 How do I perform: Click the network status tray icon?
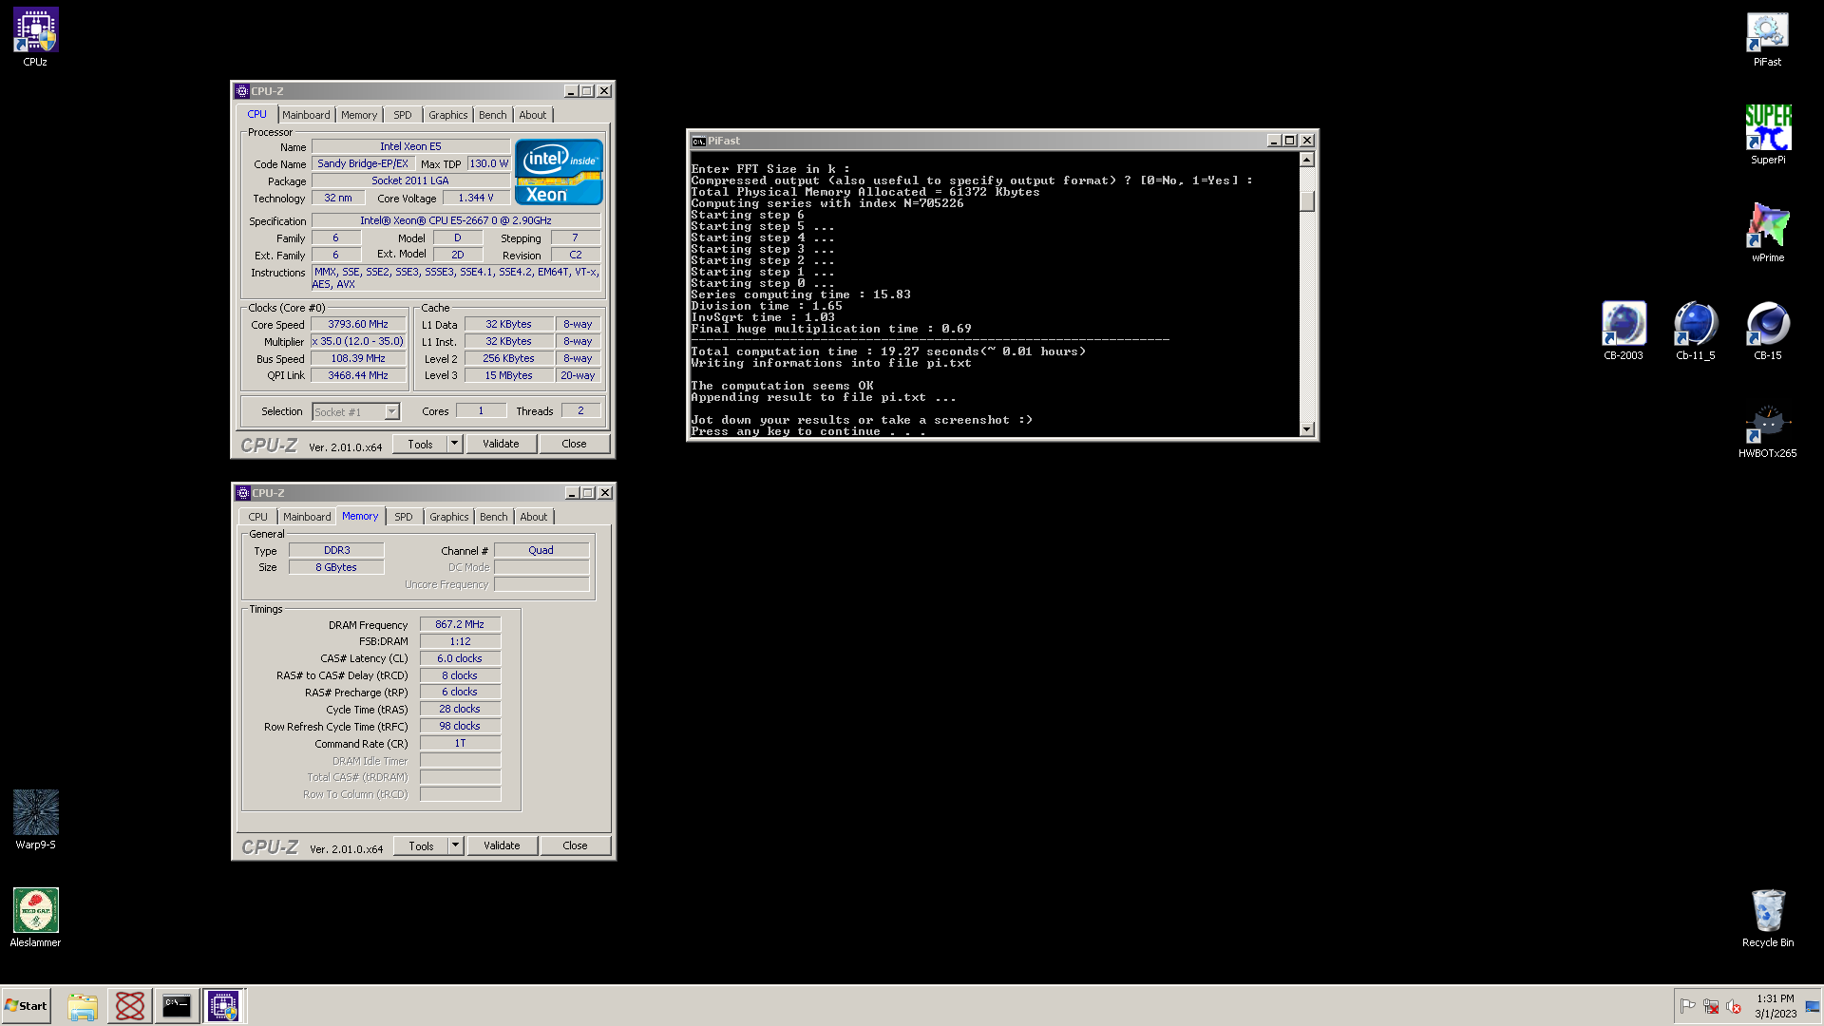pos(1711,1006)
